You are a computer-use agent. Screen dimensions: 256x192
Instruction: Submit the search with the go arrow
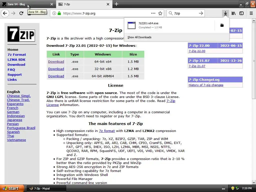pyautogui.click(x=201, y=13)
